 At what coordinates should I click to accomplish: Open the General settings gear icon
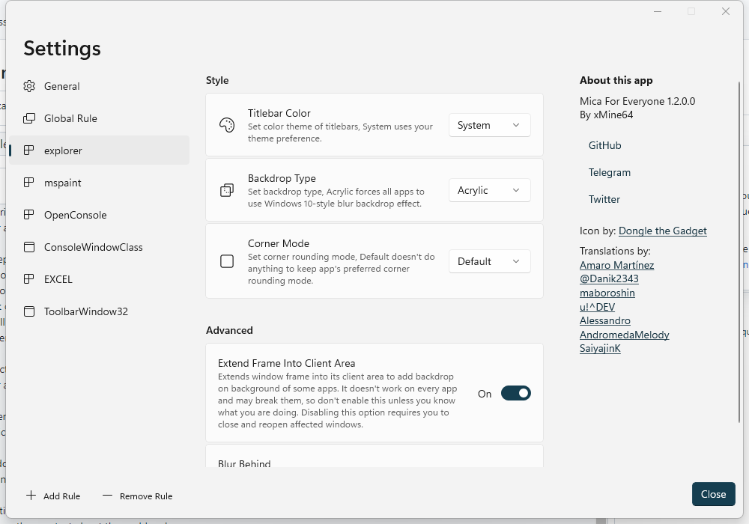tap(29, 86)
